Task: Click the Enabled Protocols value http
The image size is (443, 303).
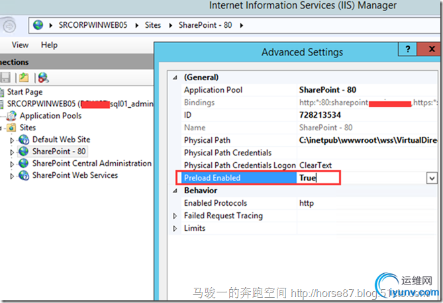Action: (307, 203)
